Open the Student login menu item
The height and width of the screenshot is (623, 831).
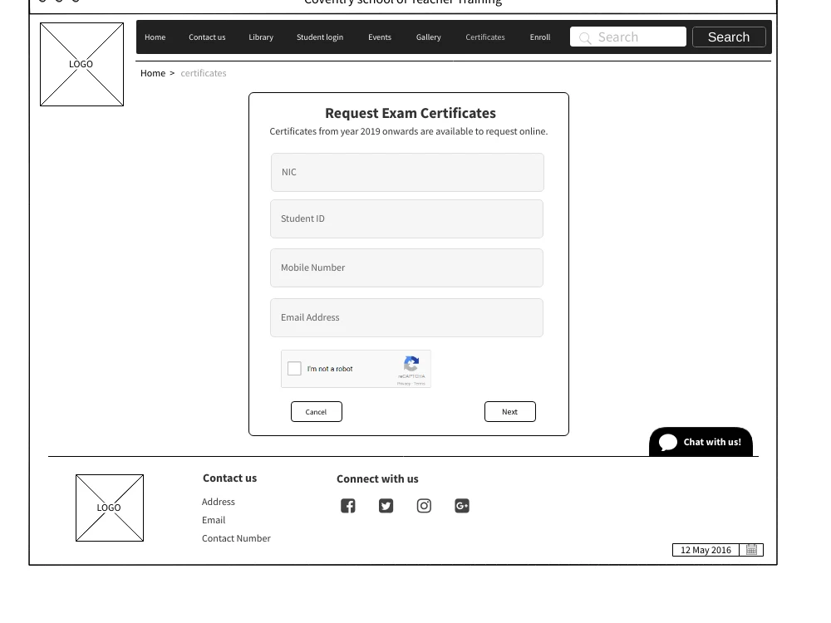[320, 37]
